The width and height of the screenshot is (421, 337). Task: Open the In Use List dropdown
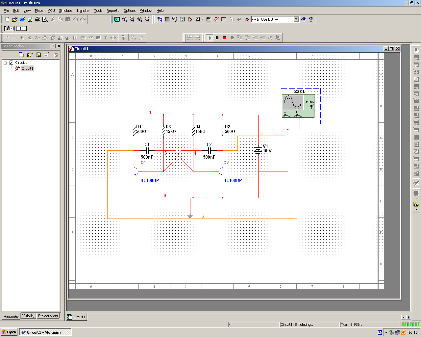pyautogui.click(x=296, y=19)
